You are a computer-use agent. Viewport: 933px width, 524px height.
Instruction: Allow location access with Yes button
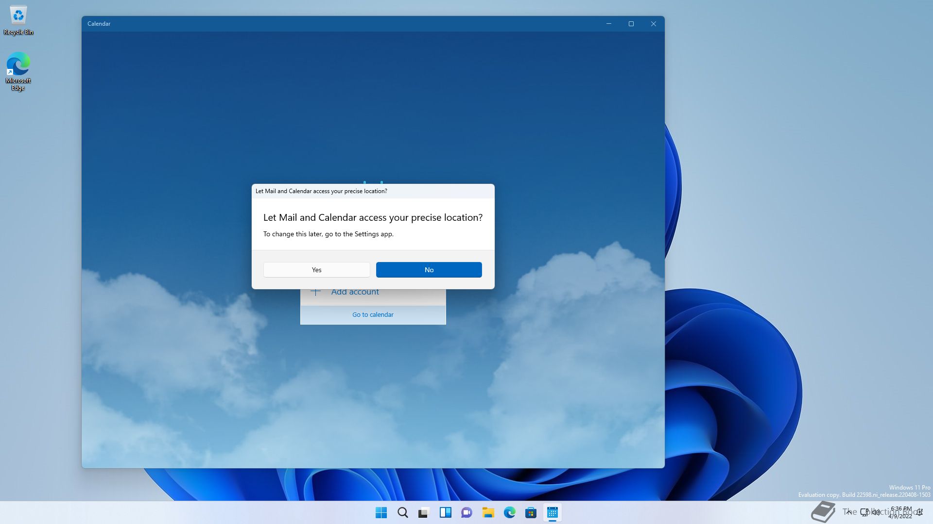316,270
